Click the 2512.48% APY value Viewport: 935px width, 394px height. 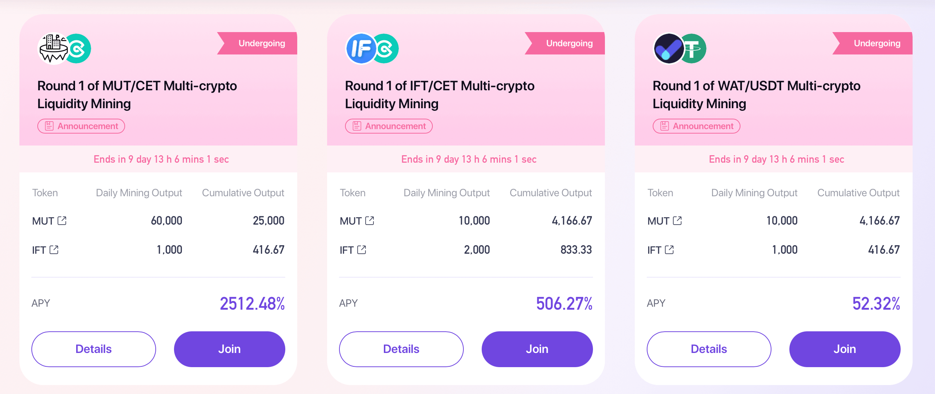[x=252, y=303]
